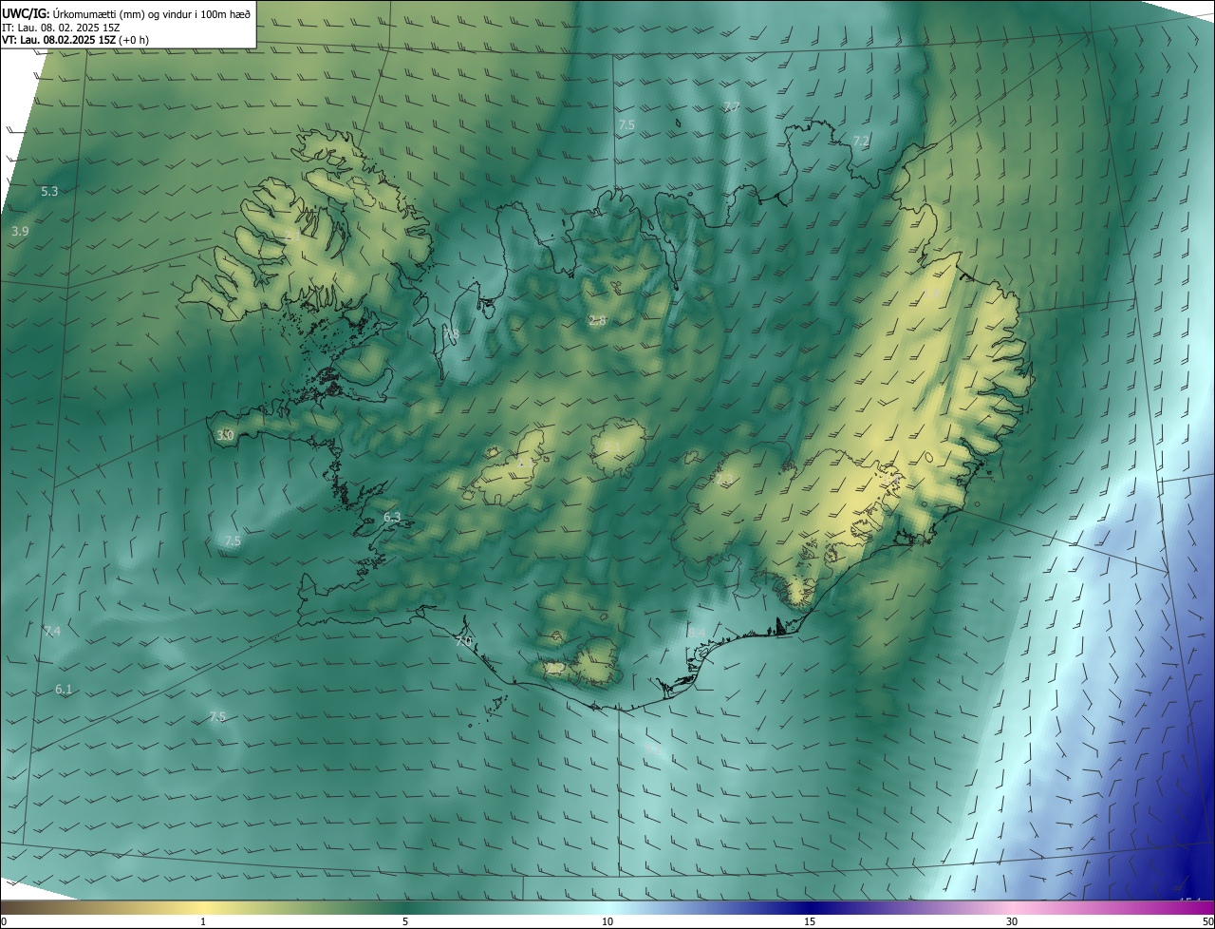Click the 2.8 value label on the map

597,321
